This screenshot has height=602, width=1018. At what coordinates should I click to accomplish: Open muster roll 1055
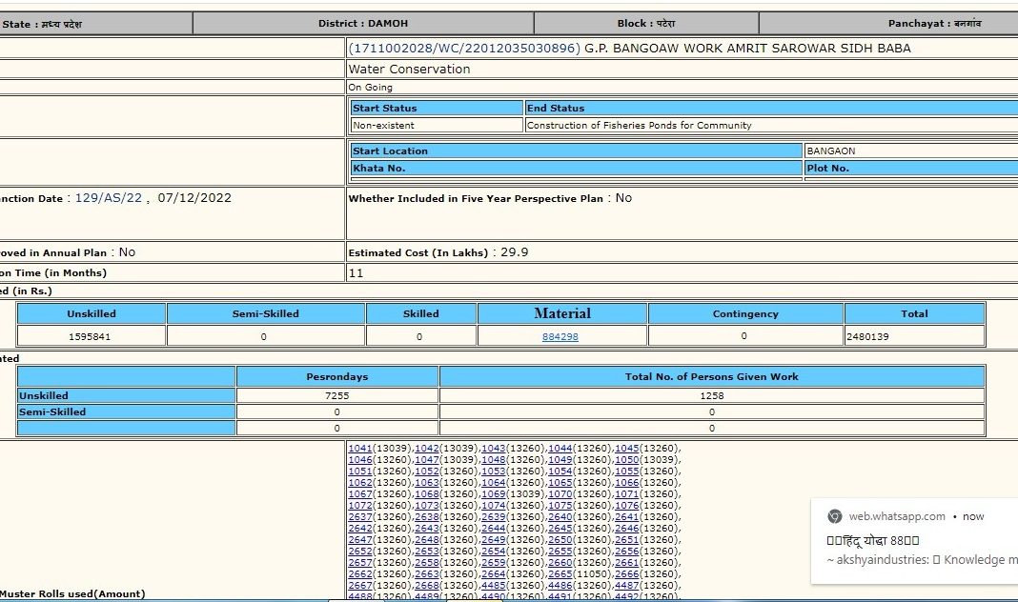(x=627, y=472)
